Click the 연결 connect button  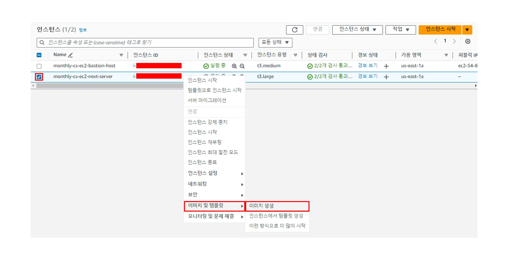[317, 30]
